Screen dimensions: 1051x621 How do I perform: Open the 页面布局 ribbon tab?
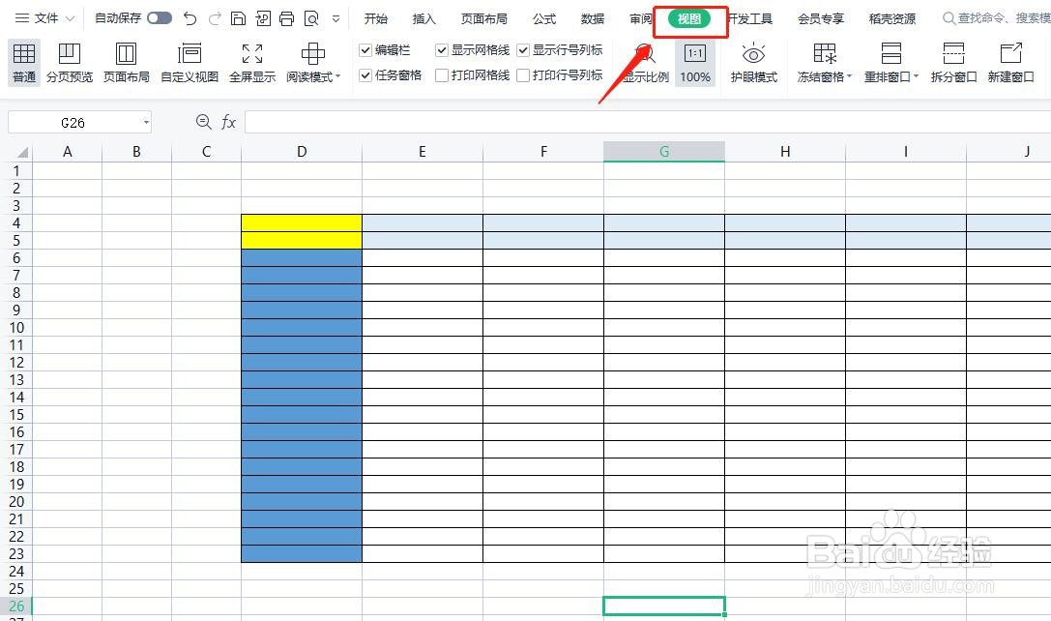point(484,18)
